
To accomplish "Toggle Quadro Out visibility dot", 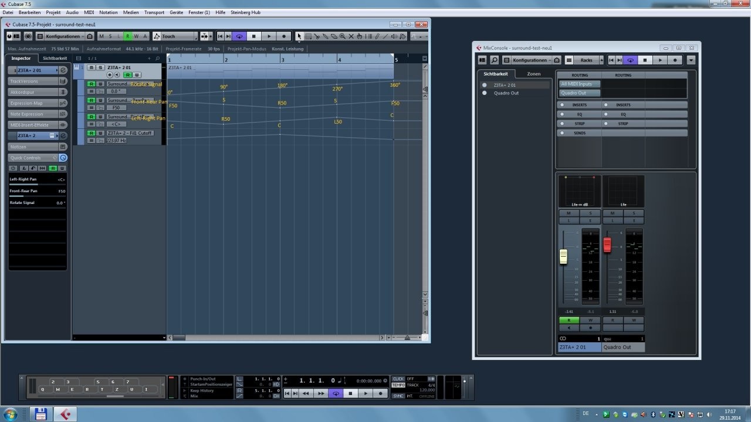I will click(484, 93).
